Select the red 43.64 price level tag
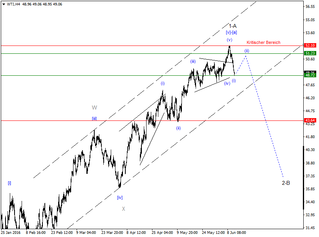319x237 pixels. [310, 120]
